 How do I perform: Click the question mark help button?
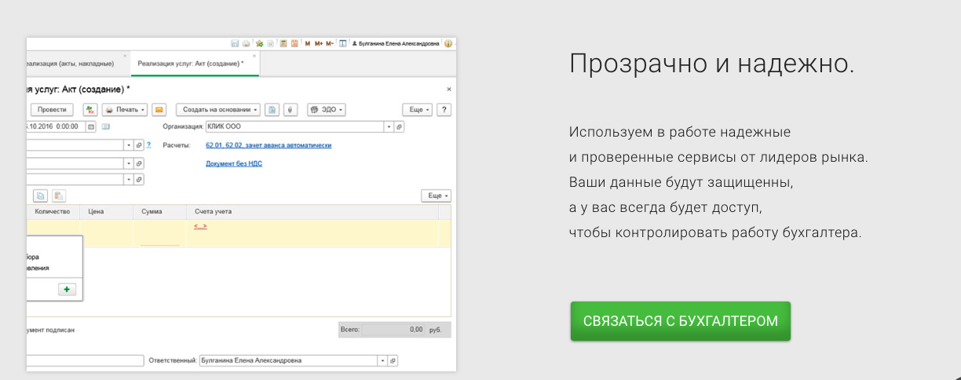coord(444,110)
